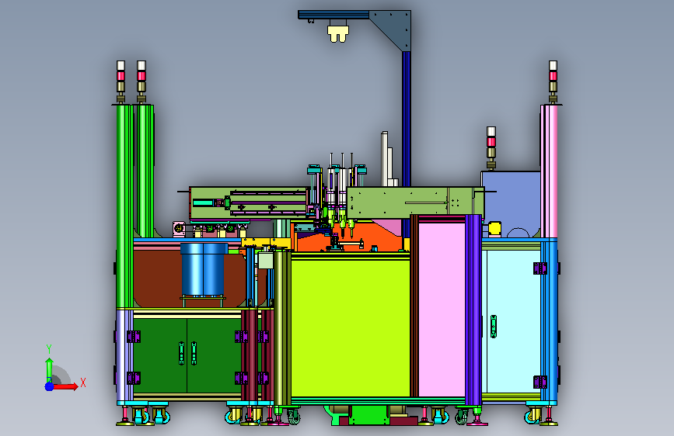Select the tall pink panel
674x436 pixels.
pyautogui.click(x=442, y=310)
